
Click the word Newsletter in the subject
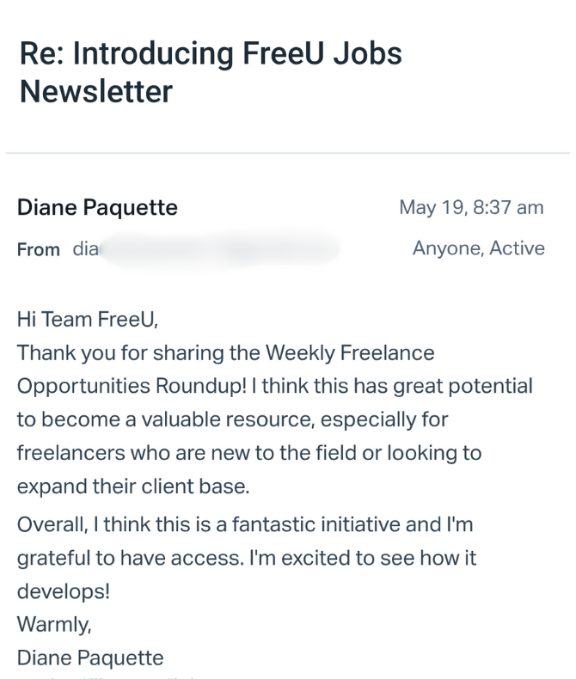click(95, 89)
